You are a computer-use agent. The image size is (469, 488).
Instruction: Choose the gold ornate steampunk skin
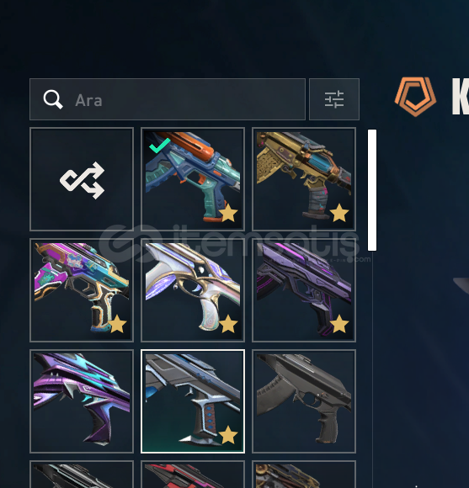pos(304,179)
